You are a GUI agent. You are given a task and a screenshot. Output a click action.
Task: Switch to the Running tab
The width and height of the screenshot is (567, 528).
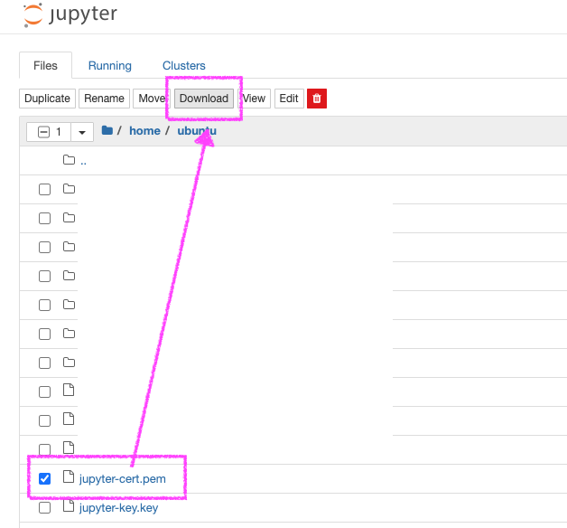coord(110,65)
